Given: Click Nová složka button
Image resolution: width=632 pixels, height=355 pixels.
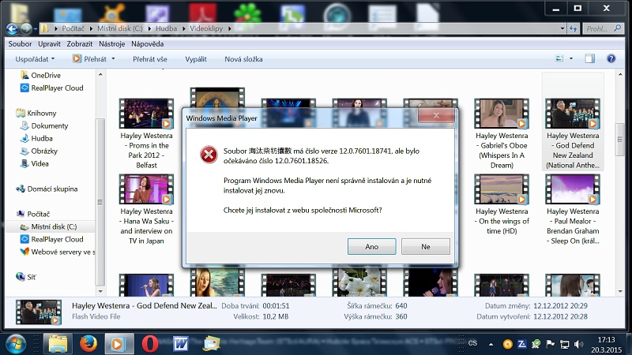Looking at the screenshot, I should [243, 59].
